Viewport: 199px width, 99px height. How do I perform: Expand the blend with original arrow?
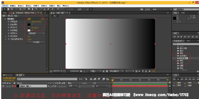click(6, 39)
